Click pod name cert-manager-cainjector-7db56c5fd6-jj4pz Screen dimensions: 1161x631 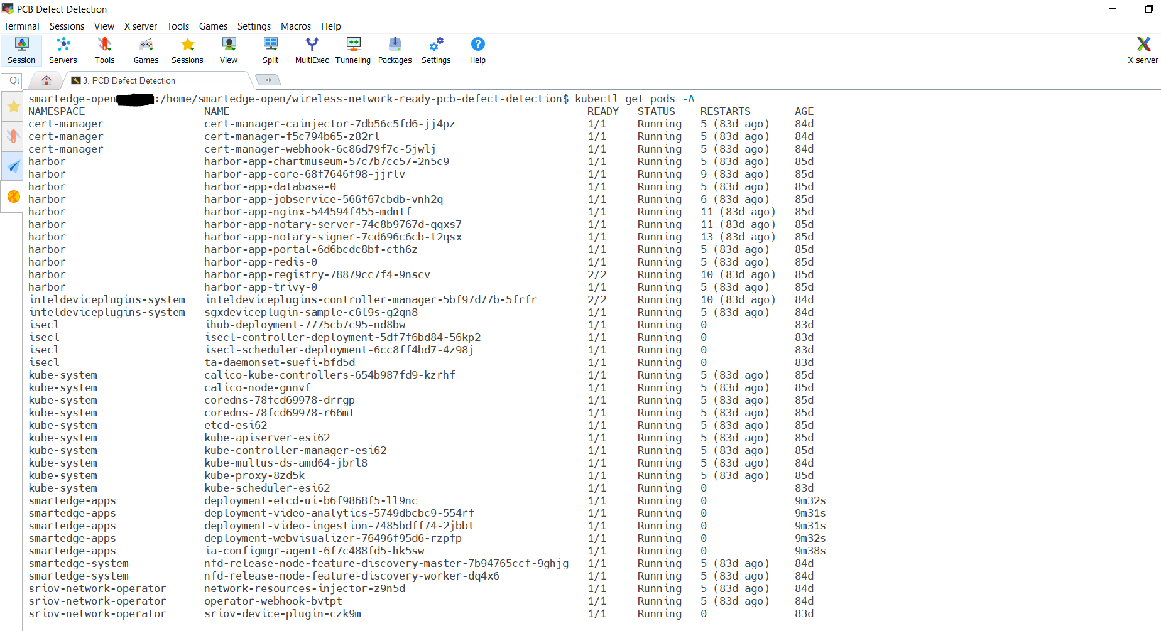(330, 124)
